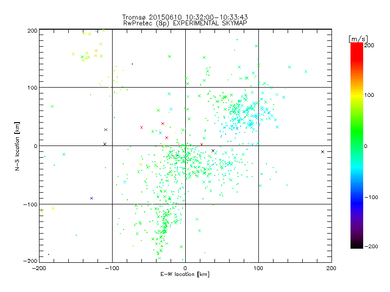The height and width of the screenshot is (292, 390).
Task: Click the blue X marker in the lower-left quadrant
Action: [x=92, y=198]
